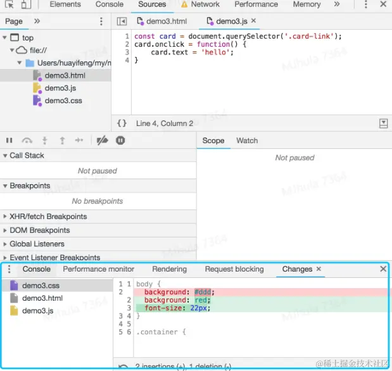Switch drawer to Console tab
Image resolution: width=392 pixels, height=371 pixels.
tap(37, 269)
